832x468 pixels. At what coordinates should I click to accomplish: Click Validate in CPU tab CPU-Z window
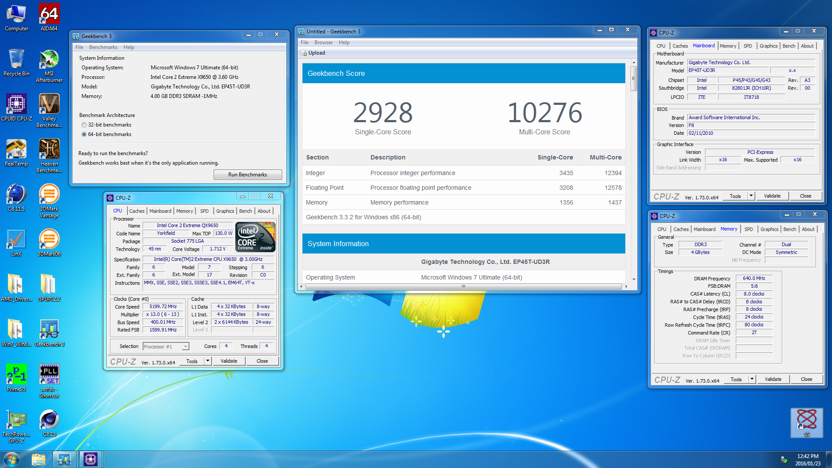pos(229,361)
